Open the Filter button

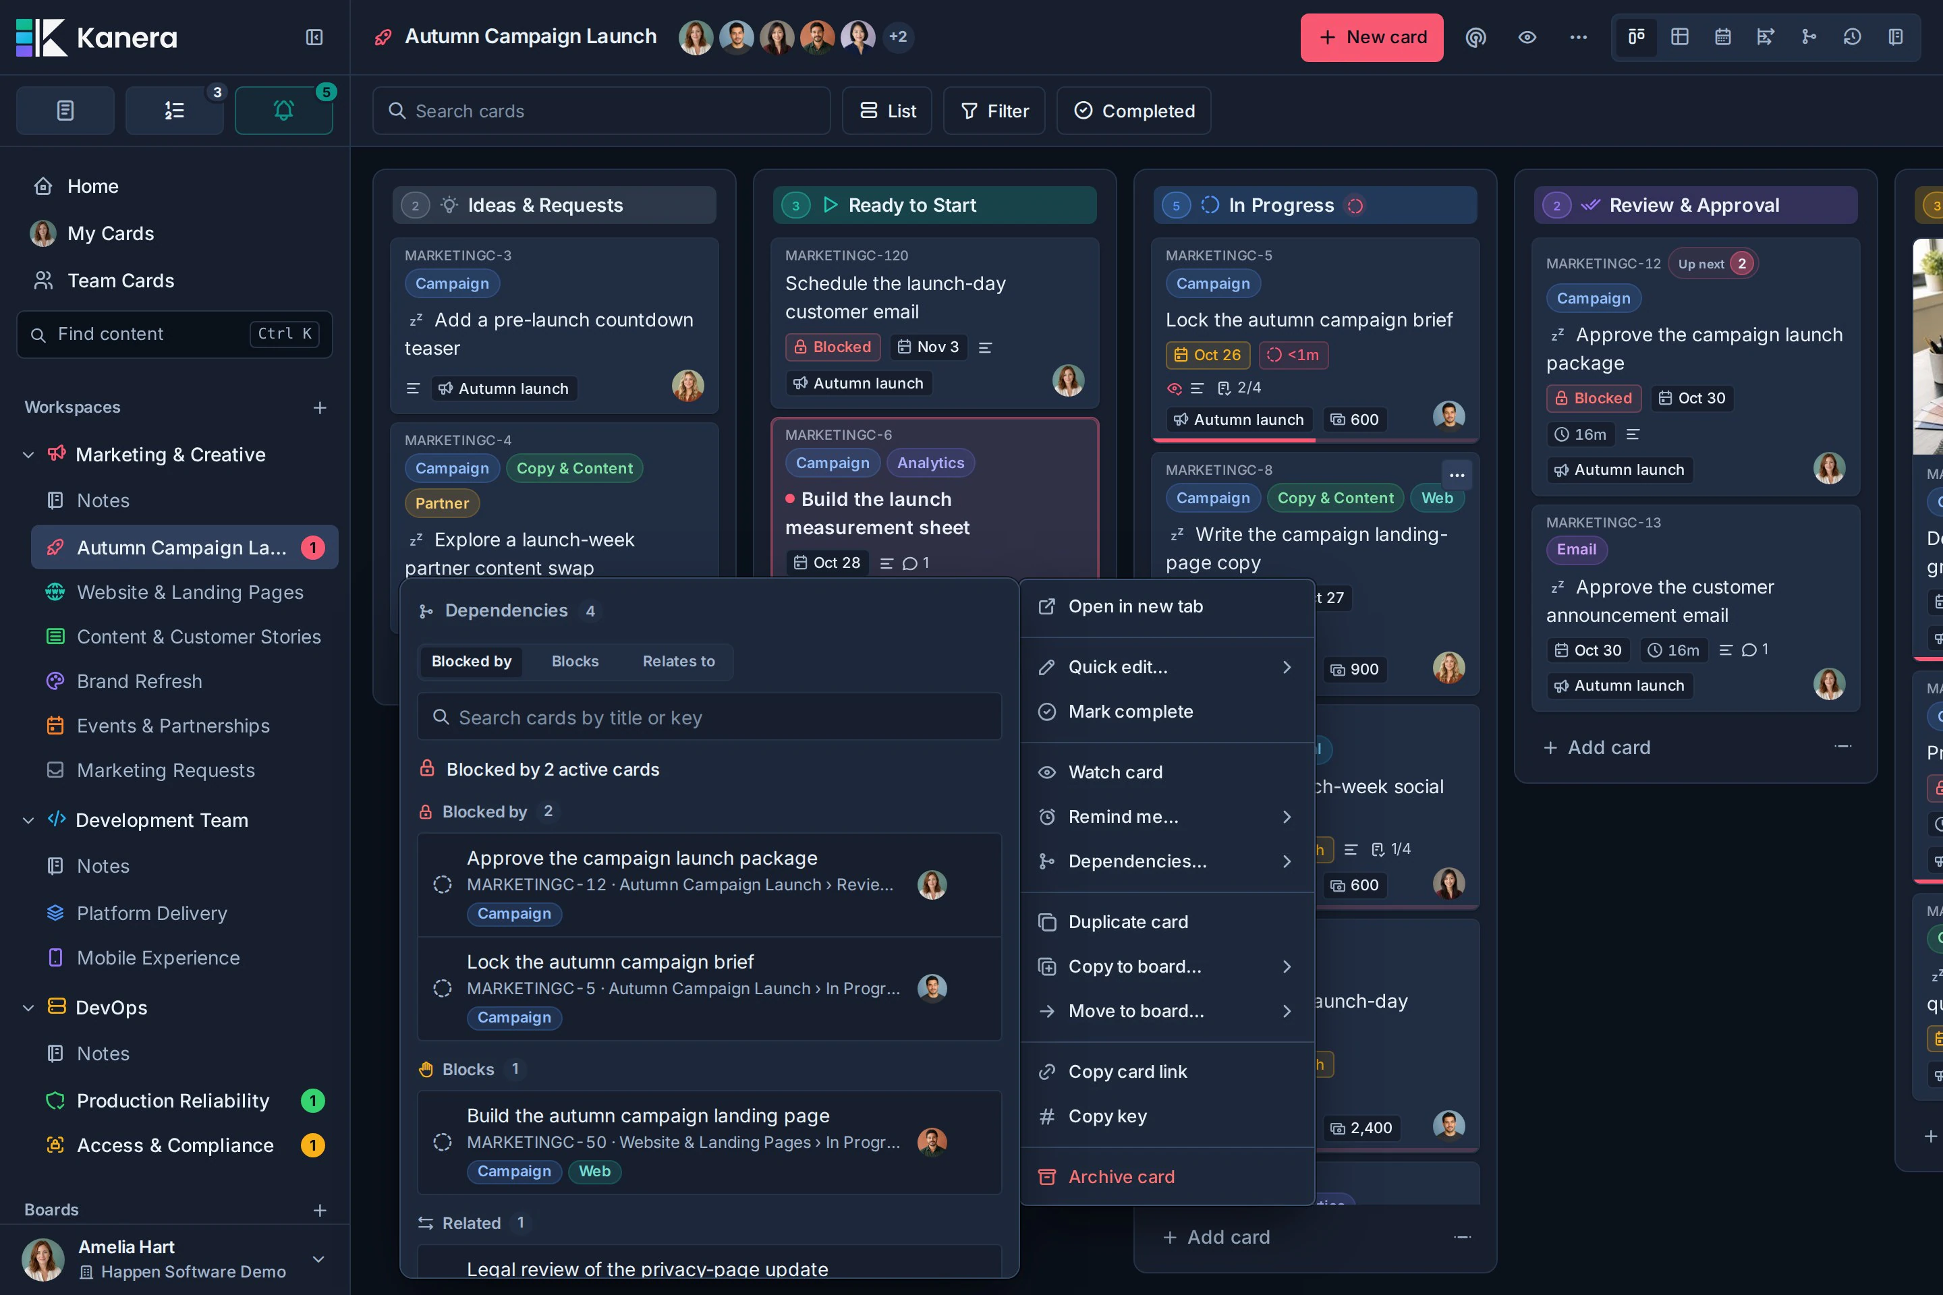pyautogui.click(x=994, y=111)
